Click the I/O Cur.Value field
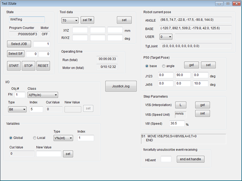The image size is (242, 181). pos(54,109)
